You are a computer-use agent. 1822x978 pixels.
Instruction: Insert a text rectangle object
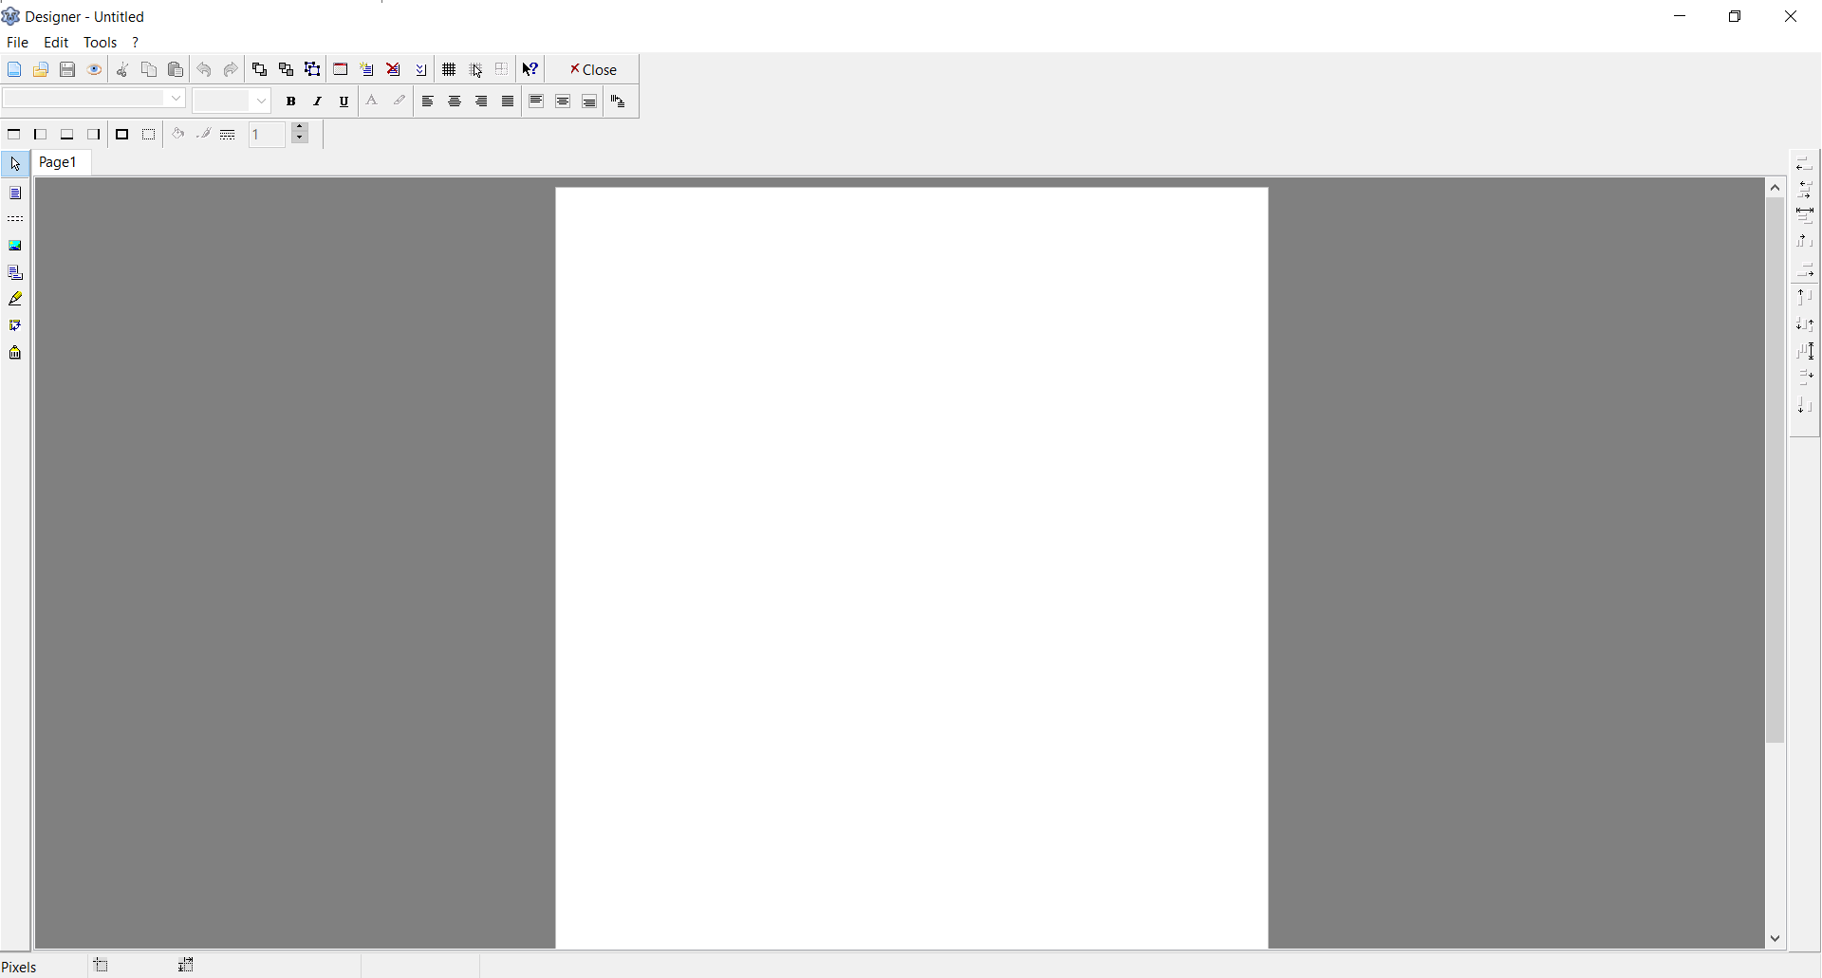tap(15, 193)
